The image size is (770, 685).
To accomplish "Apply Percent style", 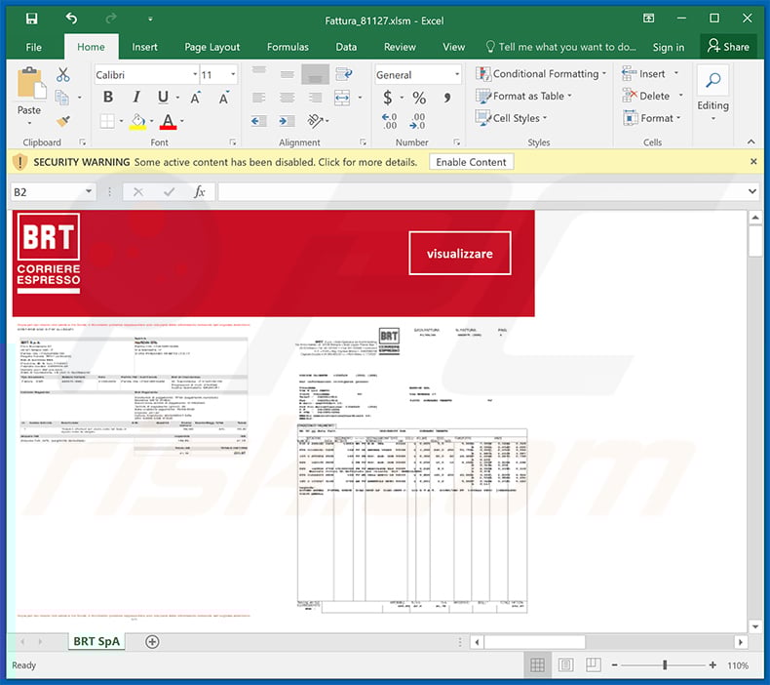I will [x=419, y=98].
